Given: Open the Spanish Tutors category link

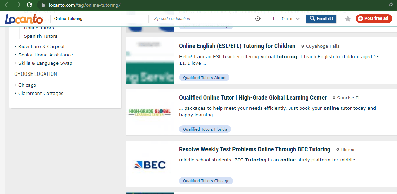Looking at the screenshot, I should [41, 36].
